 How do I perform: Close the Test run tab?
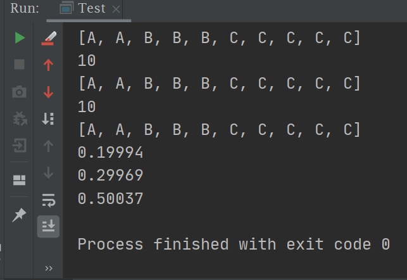[115, 10]
